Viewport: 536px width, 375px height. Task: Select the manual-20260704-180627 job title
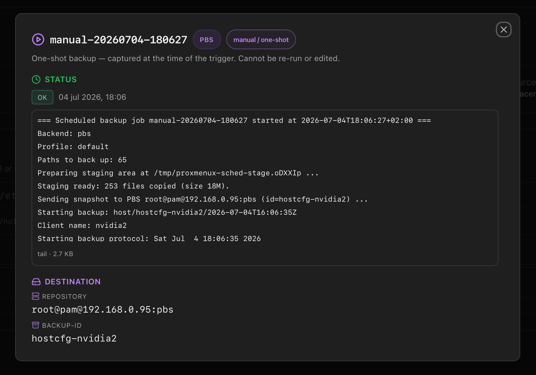coord(119,40)
